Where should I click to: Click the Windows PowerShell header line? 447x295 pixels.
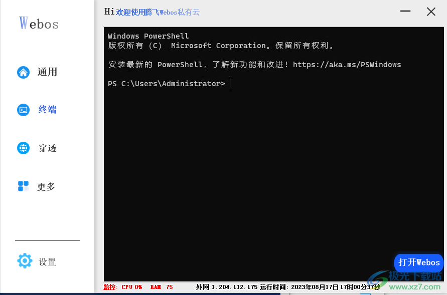(148, 36)
